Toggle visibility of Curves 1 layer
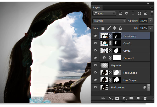Screen dimensions: 157x107 click(95, 58)
